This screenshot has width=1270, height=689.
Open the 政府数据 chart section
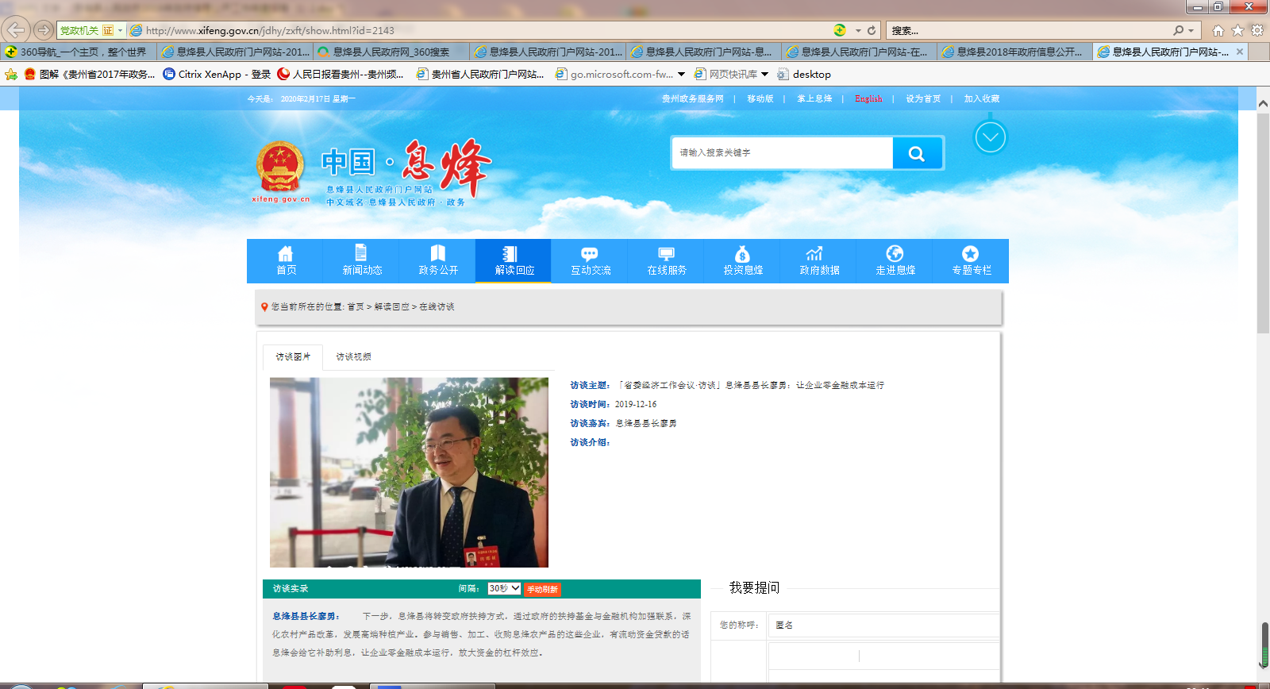pyautogui.click(x=819, y=260)
